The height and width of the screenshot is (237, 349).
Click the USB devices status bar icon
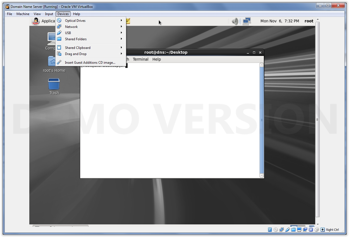(288, 229)
